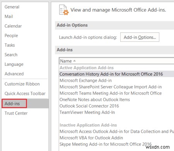Select Skype Meeting Add-in for Microsoft Office 2016
The width and height of the screenshot is (174, 151).
pyautogui.click(x=117, y=144)
